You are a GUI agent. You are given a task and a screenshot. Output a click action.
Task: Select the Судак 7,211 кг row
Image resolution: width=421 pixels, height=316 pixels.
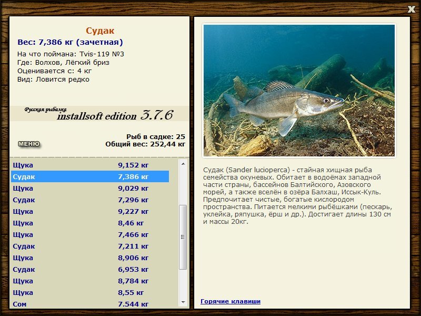pos(90,246)
